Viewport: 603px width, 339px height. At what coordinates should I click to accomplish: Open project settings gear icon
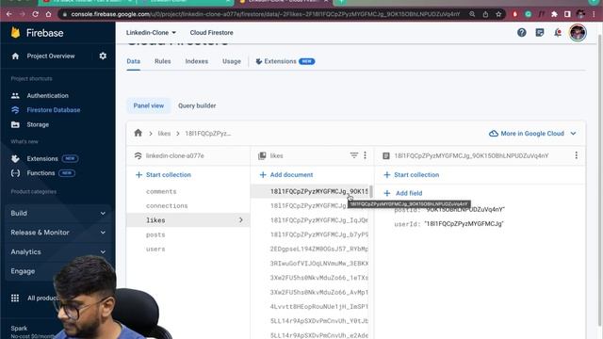[103, 56]
